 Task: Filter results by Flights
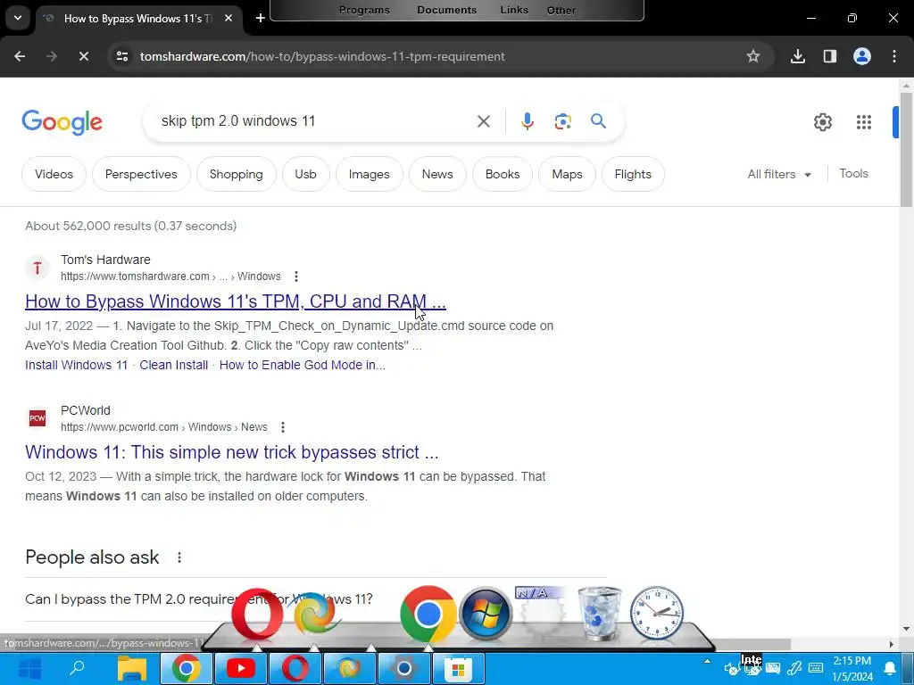633,174
